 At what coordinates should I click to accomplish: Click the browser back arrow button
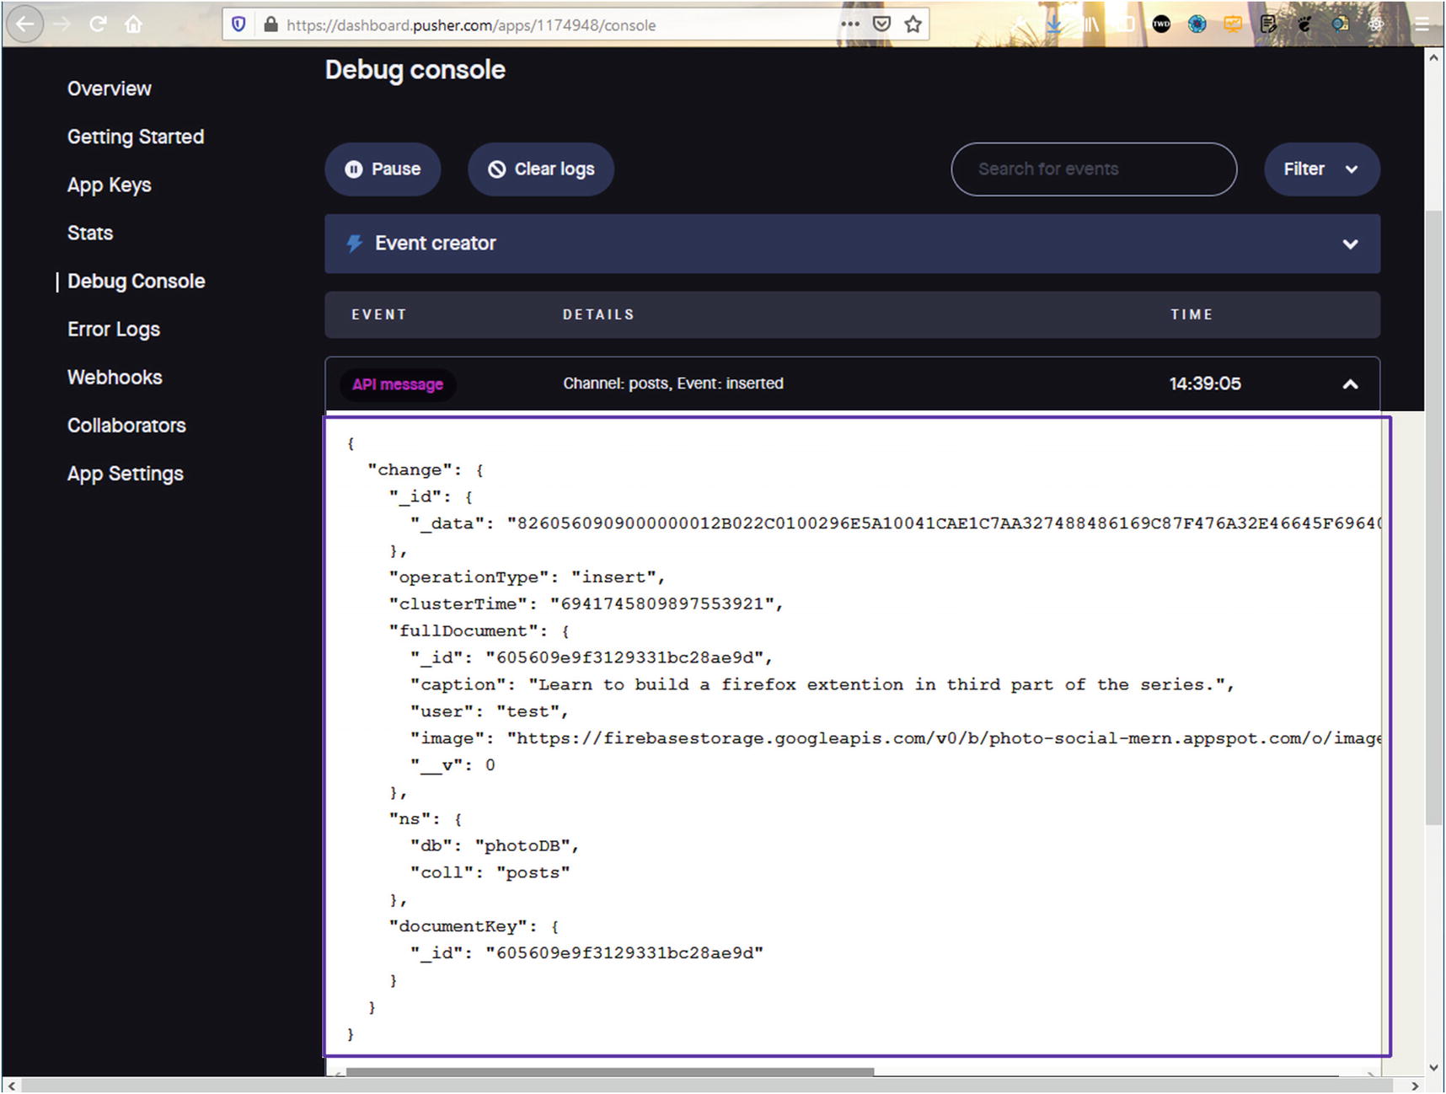25,24
